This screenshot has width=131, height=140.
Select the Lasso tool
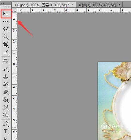(6, 29)
